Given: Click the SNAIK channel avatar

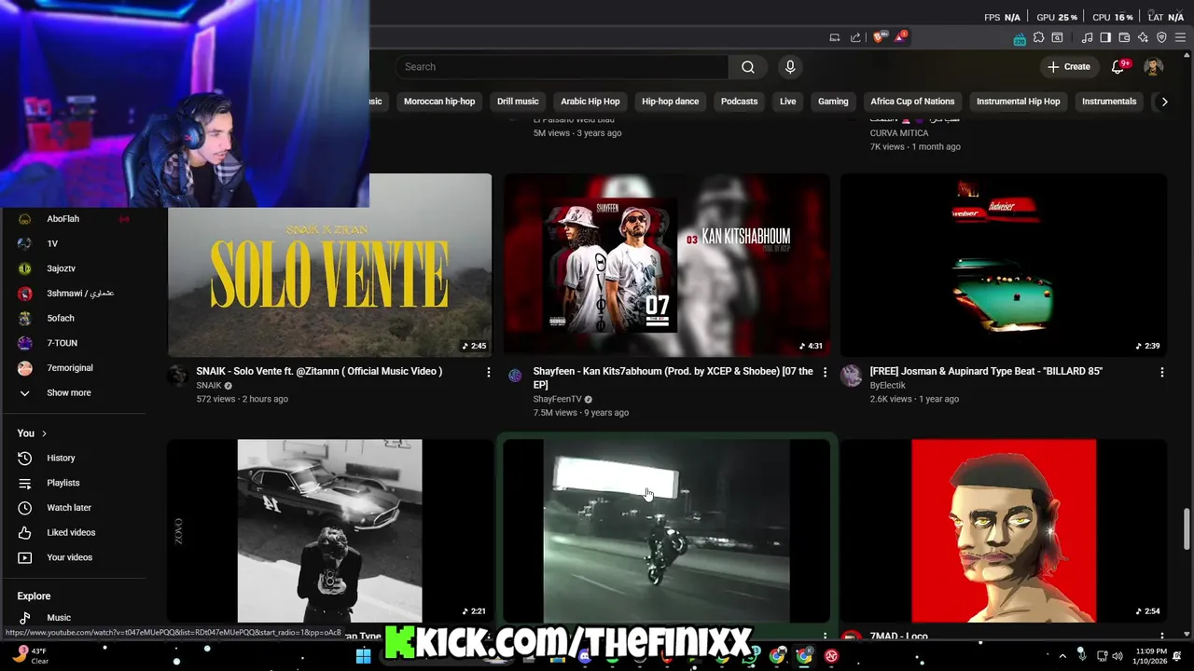Looking at the screenshot, I should coord(177,376).
